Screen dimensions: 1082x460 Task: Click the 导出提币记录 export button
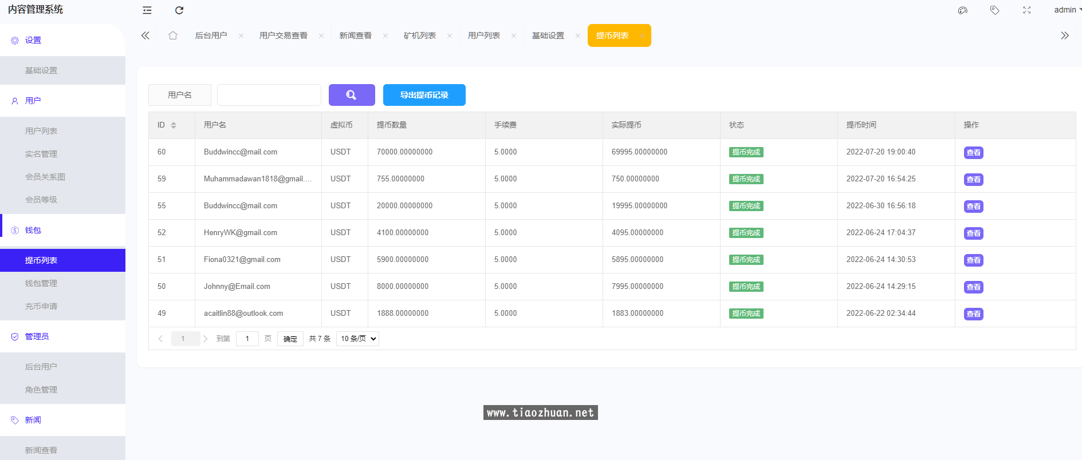click(x=424, y=95)
